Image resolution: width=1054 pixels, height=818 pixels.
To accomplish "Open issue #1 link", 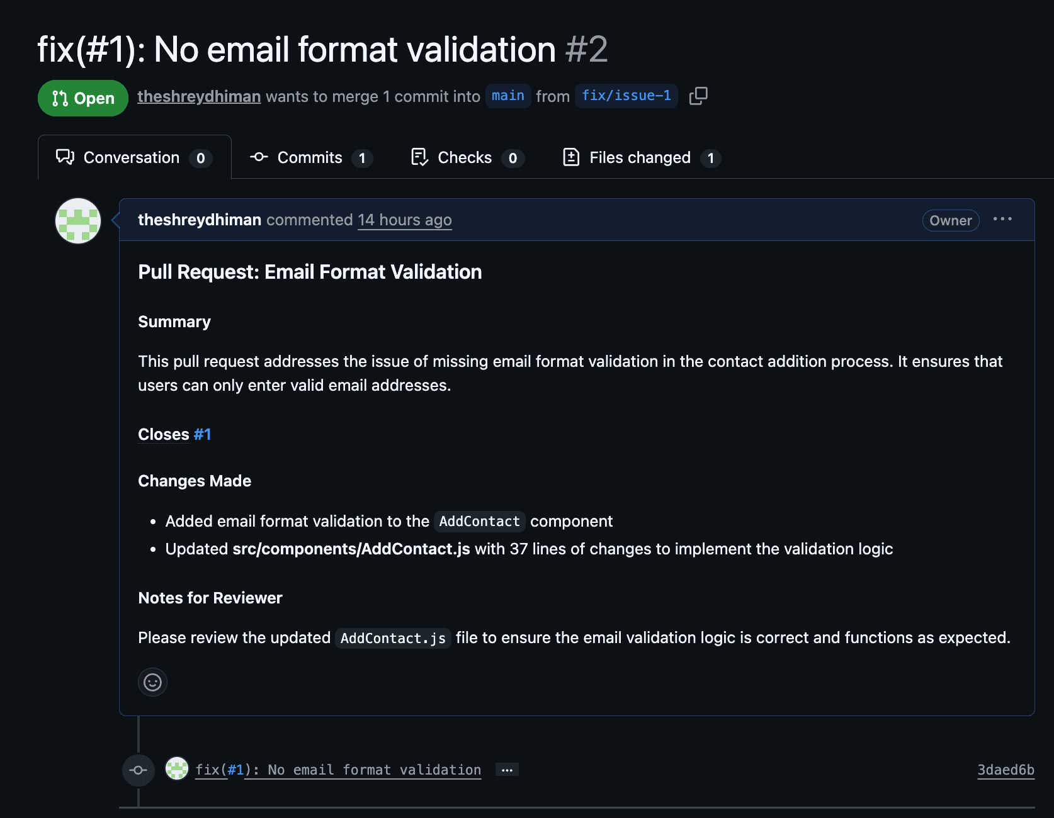I will [201, 434].
